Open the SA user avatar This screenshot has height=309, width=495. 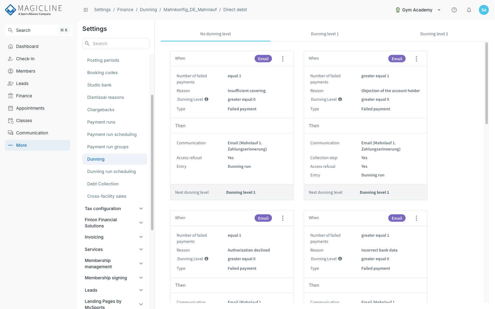coord(484,10)
